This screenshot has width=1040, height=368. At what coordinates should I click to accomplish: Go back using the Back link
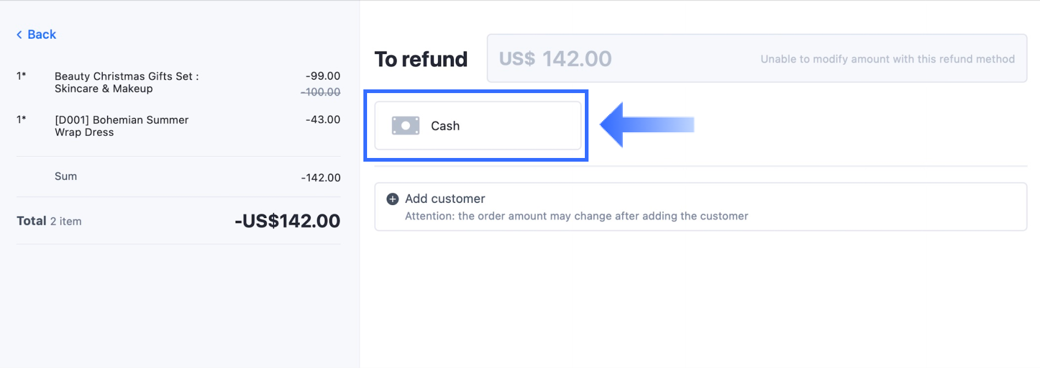click(x=42, y=35)
